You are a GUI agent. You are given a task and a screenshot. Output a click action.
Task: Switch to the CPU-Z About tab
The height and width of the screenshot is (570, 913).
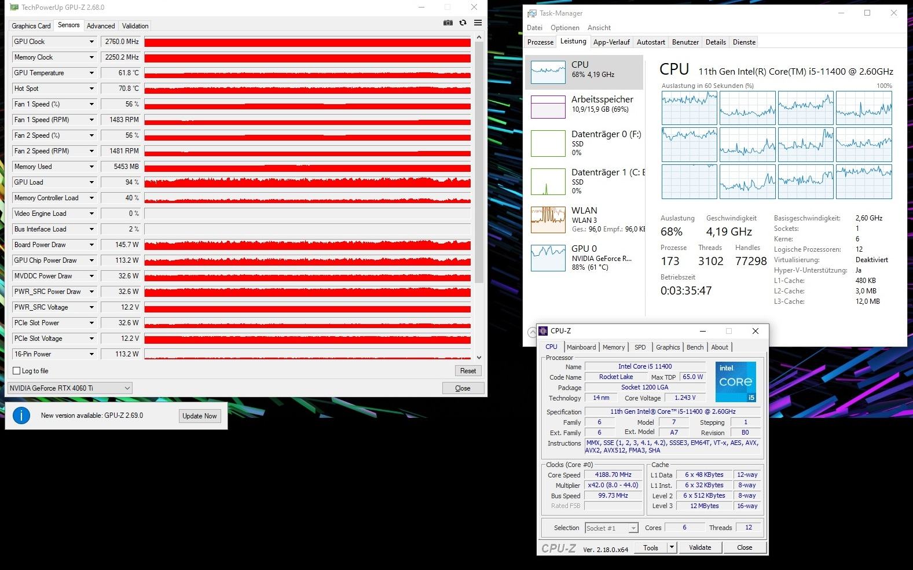coord(720,347)
